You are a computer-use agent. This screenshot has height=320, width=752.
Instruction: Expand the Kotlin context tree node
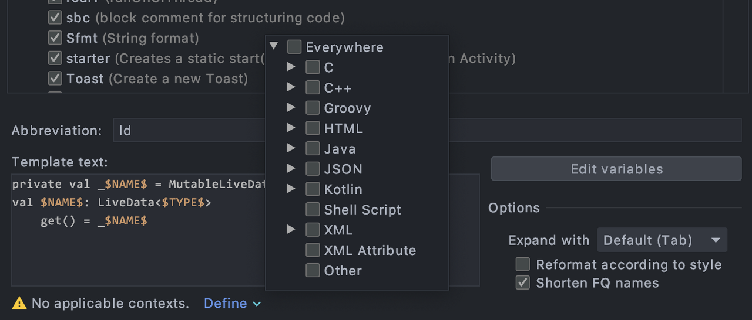coord(291,189)
